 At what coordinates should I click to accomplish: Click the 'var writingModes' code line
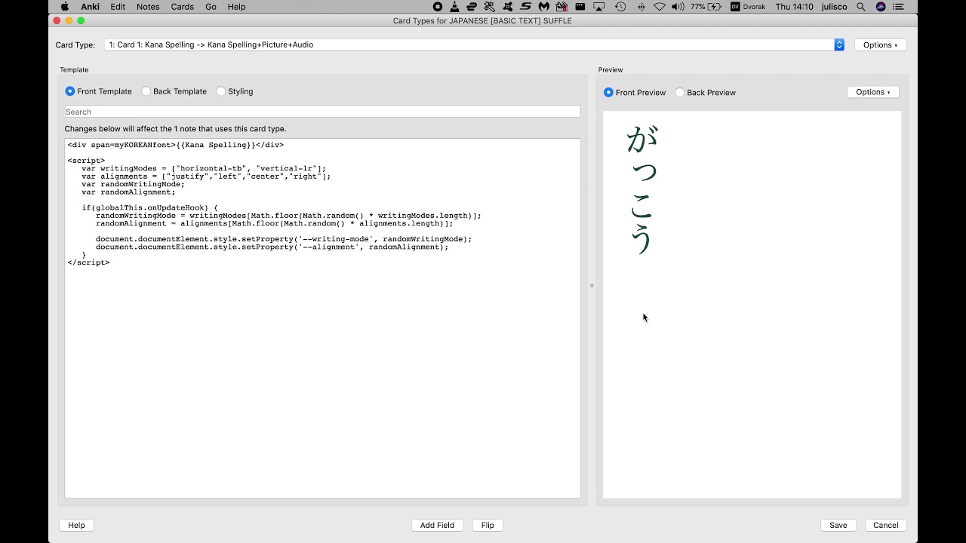(x=204, y=168)
